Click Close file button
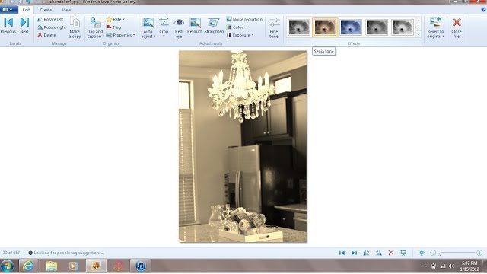 point(457,27)
